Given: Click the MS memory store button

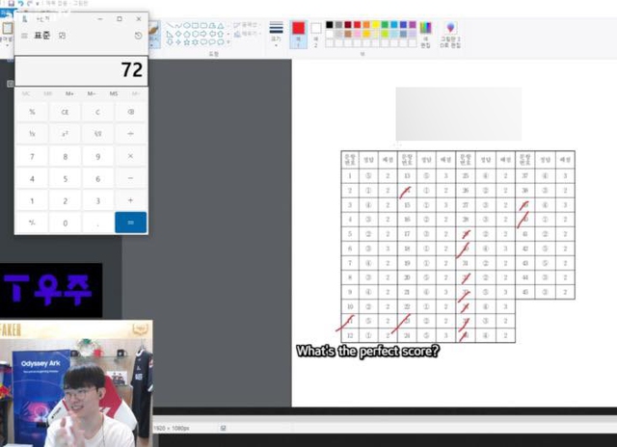Looking at the screenshot, I should click(114, 93).
